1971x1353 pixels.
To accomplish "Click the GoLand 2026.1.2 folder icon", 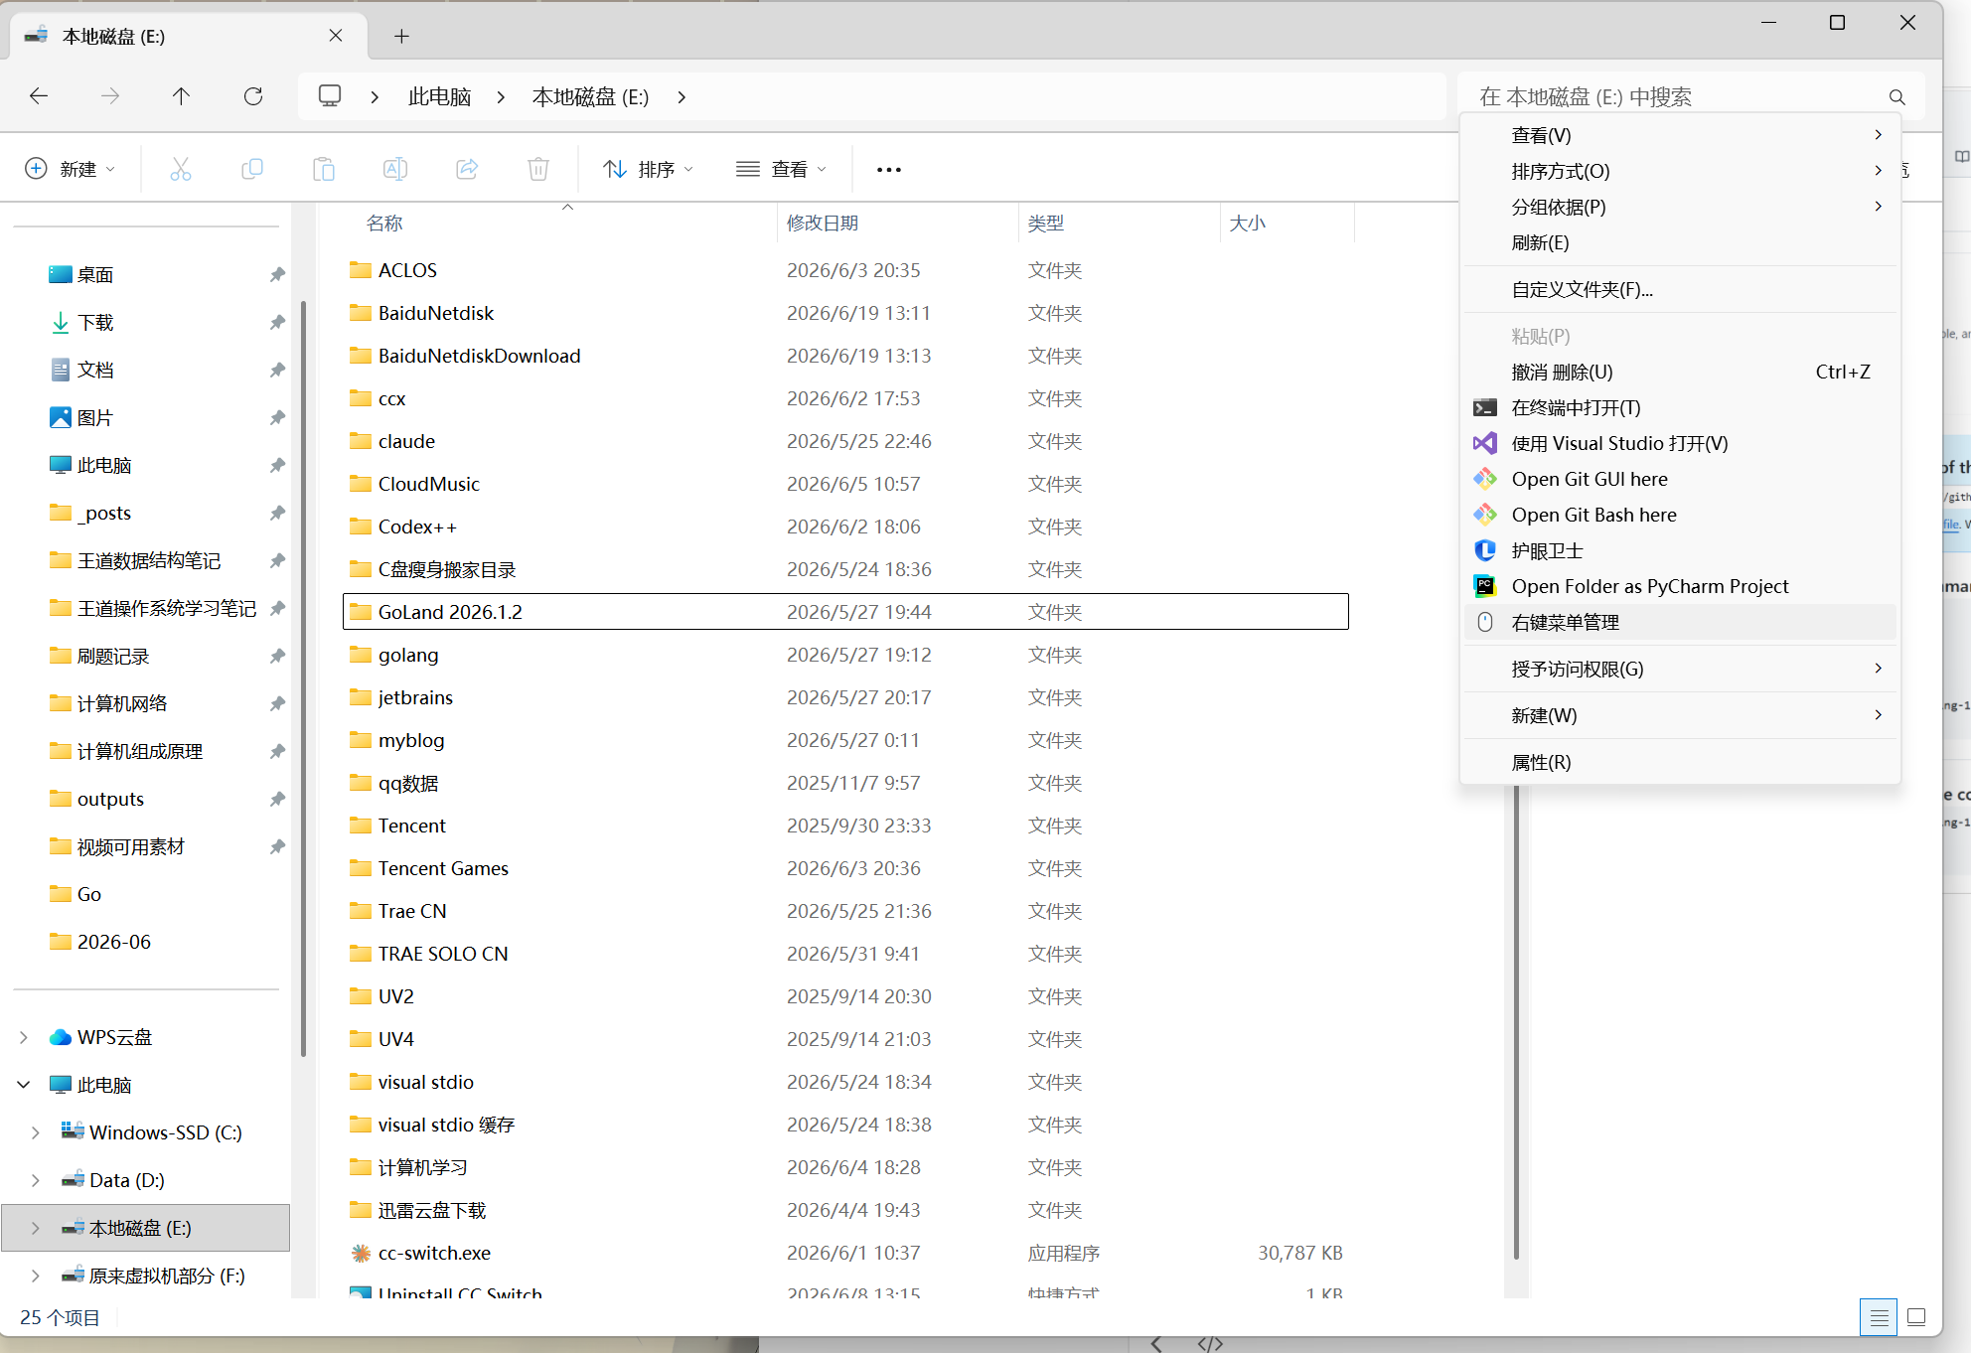I will [x=361, y=612].
